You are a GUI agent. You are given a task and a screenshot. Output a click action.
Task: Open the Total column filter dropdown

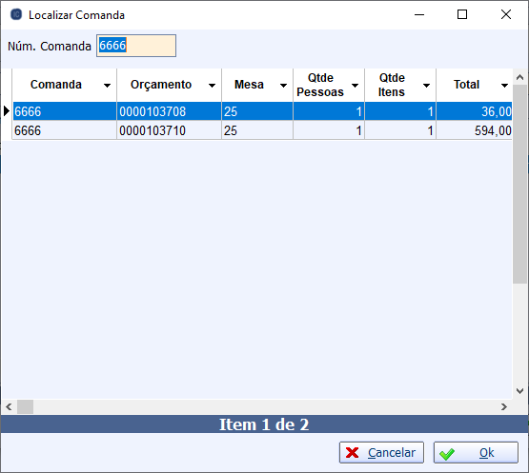[x=505, y=86]
